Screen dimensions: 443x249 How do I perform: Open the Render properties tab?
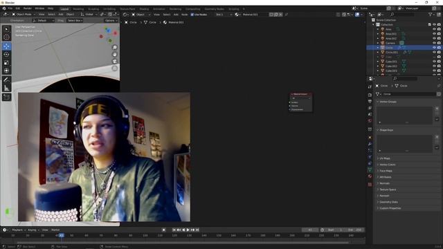coord(370,95)
